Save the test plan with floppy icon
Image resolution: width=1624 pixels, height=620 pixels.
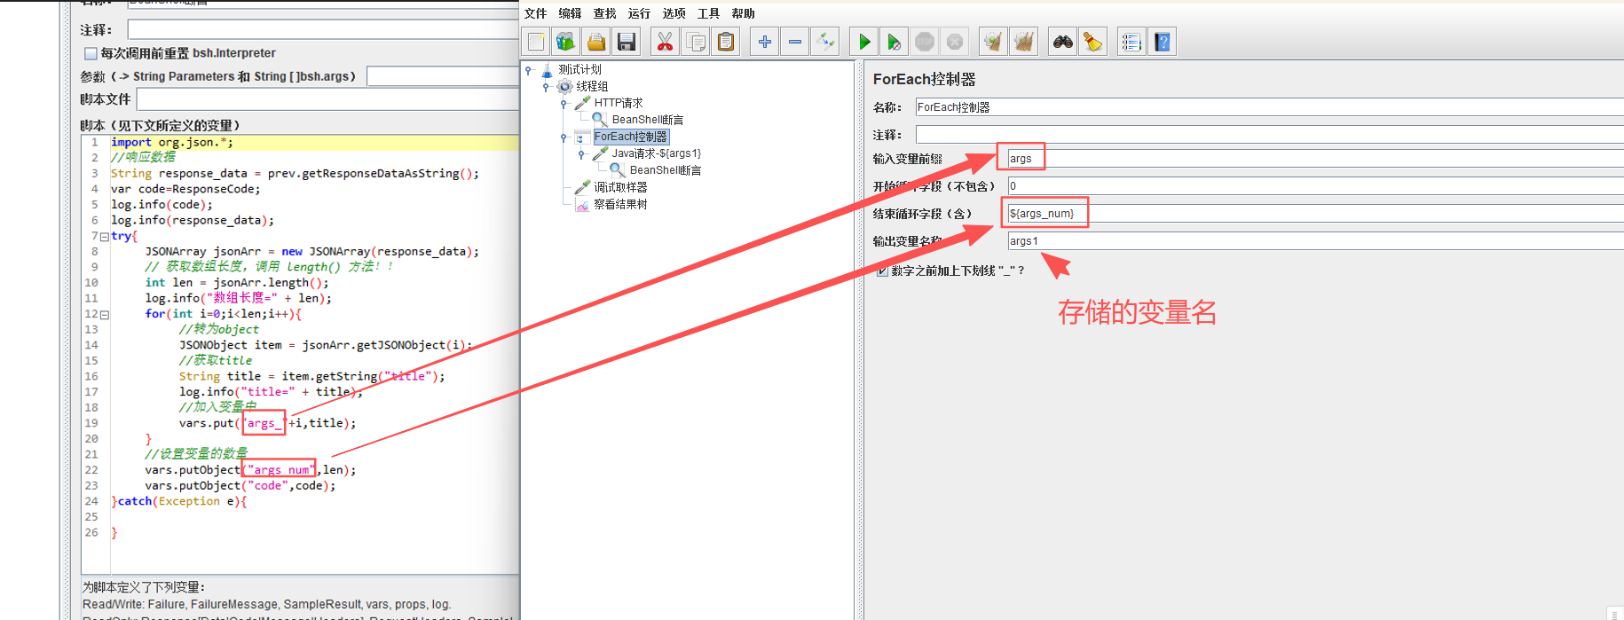(x=627, y=42)
